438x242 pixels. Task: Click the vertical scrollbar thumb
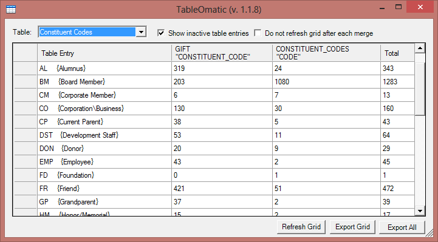click(420, 89)
